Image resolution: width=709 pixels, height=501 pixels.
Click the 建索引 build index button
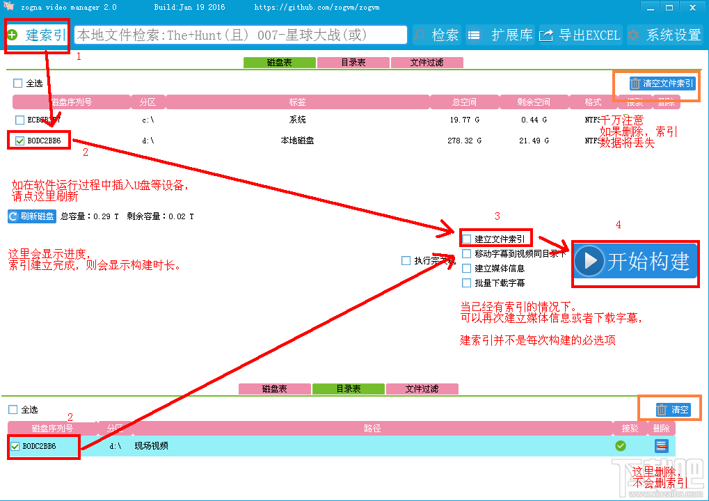(x=38, y=35)
